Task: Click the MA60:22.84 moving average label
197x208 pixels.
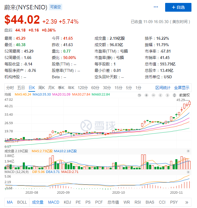Action: (101, 94)
